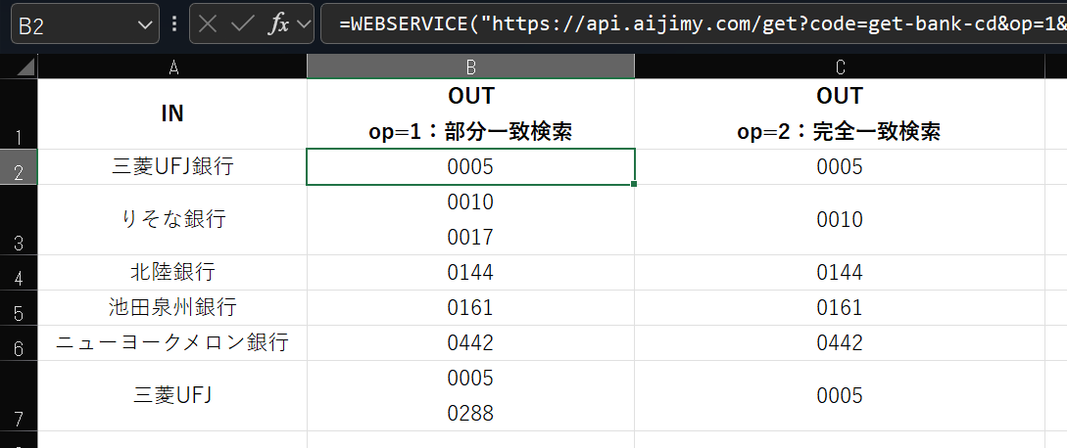Image resolution: width=1067 pixels, height=448 pixels.
Task: Select the column A header
Action: pyautogui.click(x=172, y=67)
